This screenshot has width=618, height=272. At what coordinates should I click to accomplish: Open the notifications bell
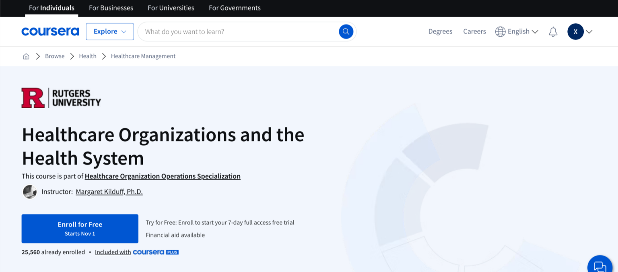coord(553,31)
